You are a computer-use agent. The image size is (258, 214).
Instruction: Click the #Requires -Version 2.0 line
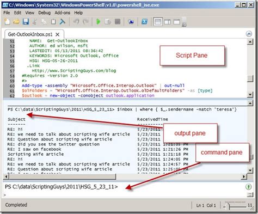(x=50, y=76)
